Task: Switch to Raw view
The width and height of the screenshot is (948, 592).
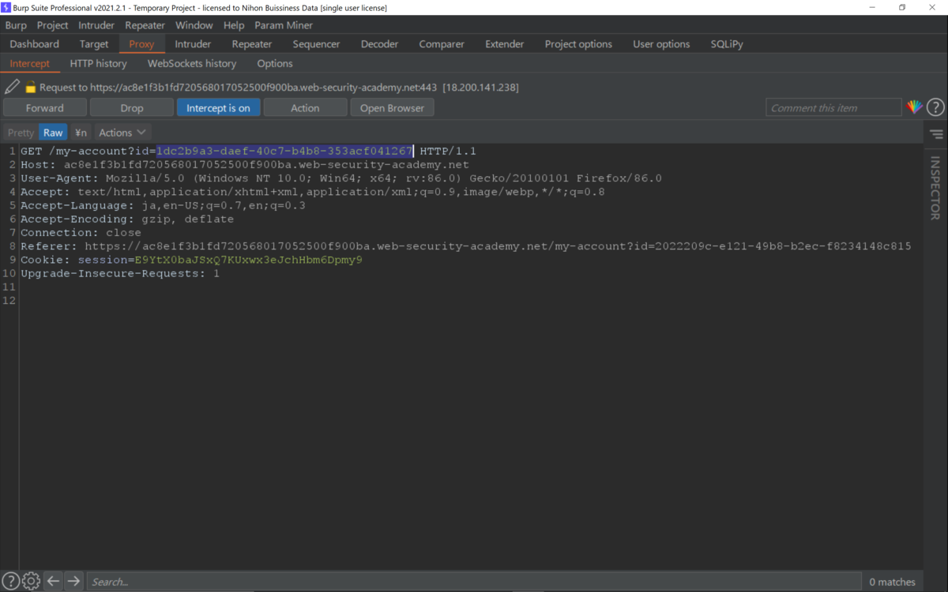Action: [53, 133]
